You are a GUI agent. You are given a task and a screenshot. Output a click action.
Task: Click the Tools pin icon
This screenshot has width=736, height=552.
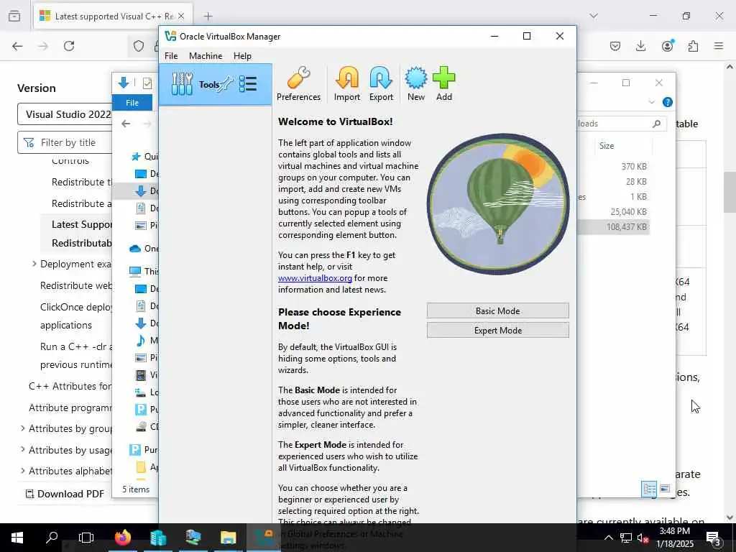pos(226,85)
